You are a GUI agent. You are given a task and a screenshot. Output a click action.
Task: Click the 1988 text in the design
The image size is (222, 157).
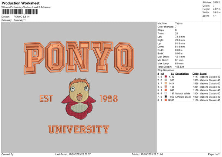[109, 99]
